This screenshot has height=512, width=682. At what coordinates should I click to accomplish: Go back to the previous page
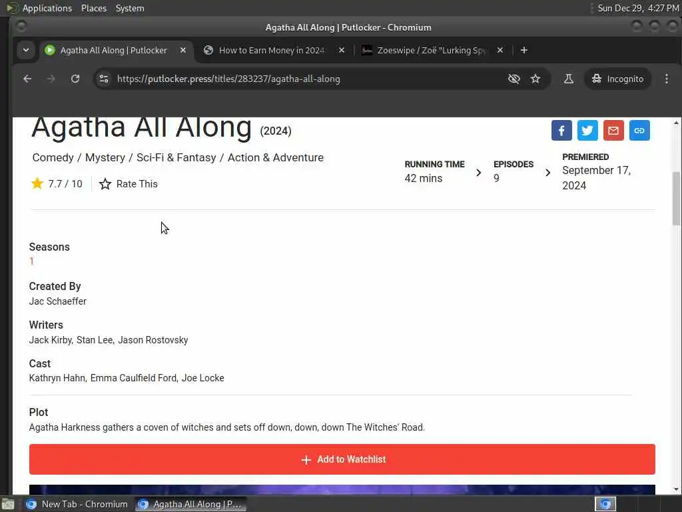[27, 79]
